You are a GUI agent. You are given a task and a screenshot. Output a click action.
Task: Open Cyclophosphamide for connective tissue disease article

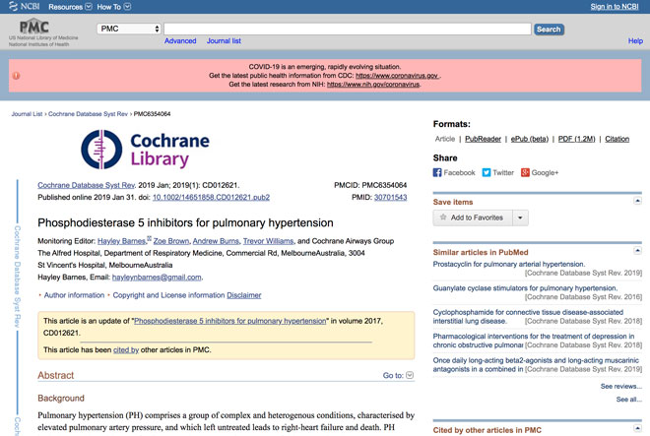coord(528,316)
